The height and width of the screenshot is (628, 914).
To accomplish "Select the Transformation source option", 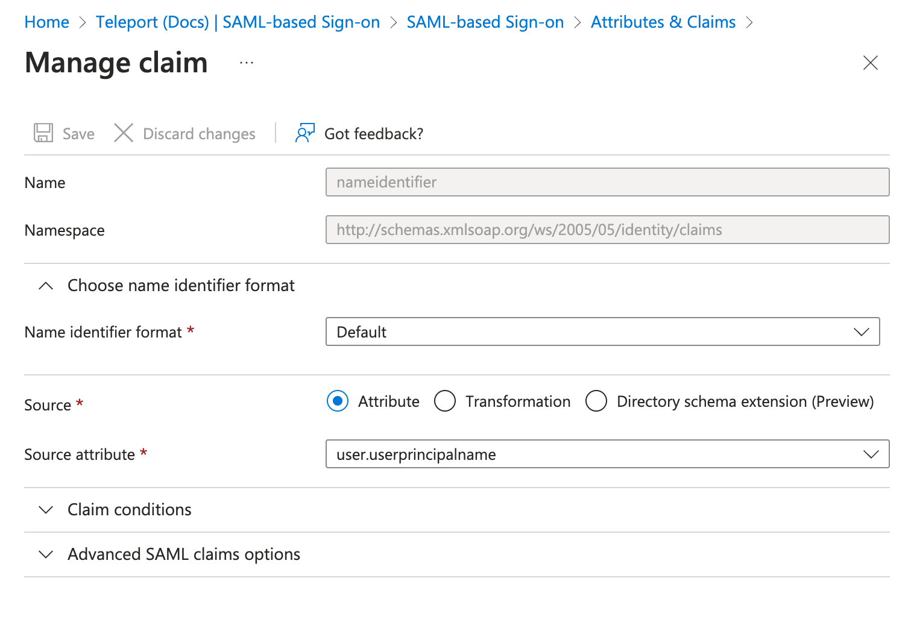I will (x=445, y=401).
